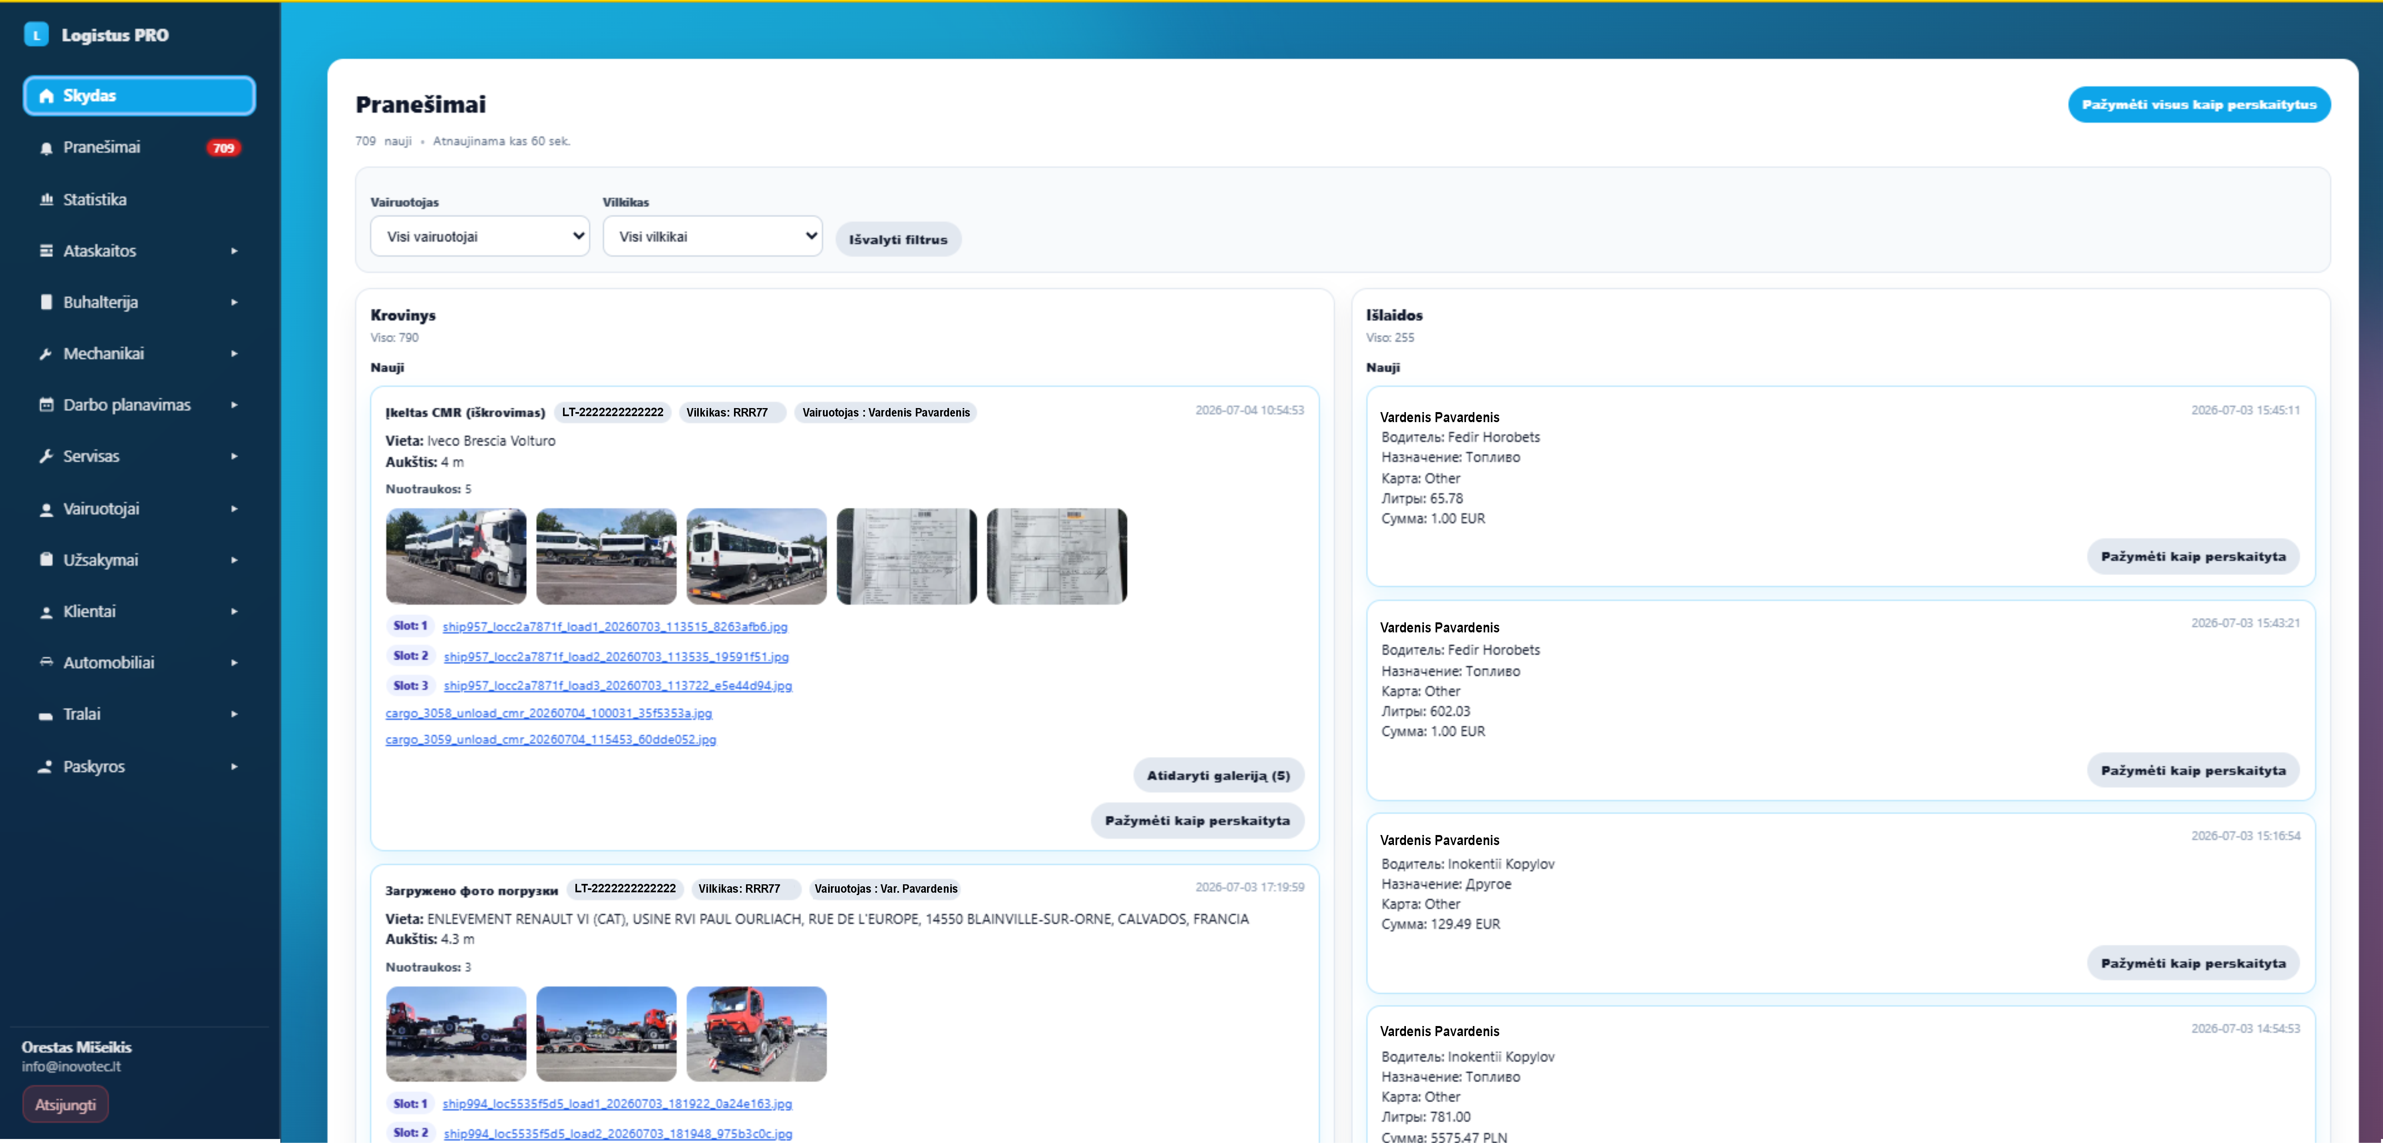Expand the Paskyros submenu arrow
Image resolution: width=2383 pixels, height=1143 pixels.
pyautogui.click(x=234, y=766)
